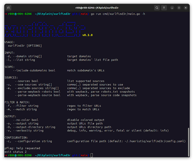
Task: Click the '-u, --use-sources string[]' option
Action: [29, 85]
